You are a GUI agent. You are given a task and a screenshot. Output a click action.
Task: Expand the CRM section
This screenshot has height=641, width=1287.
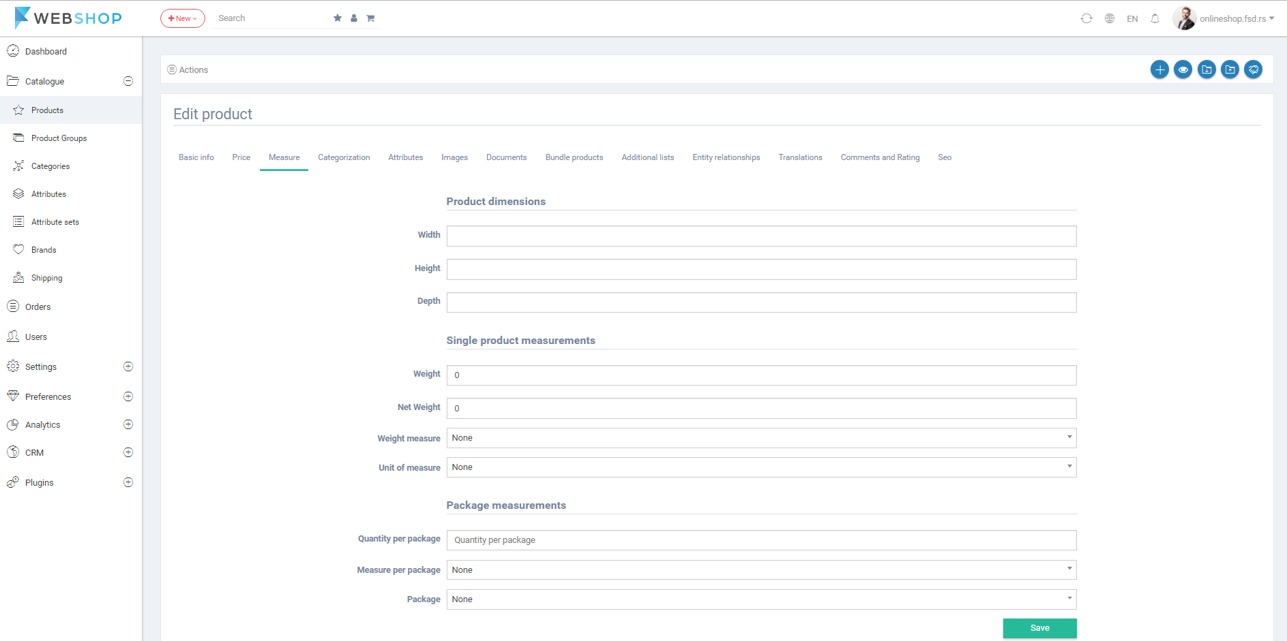pos(128,452)
